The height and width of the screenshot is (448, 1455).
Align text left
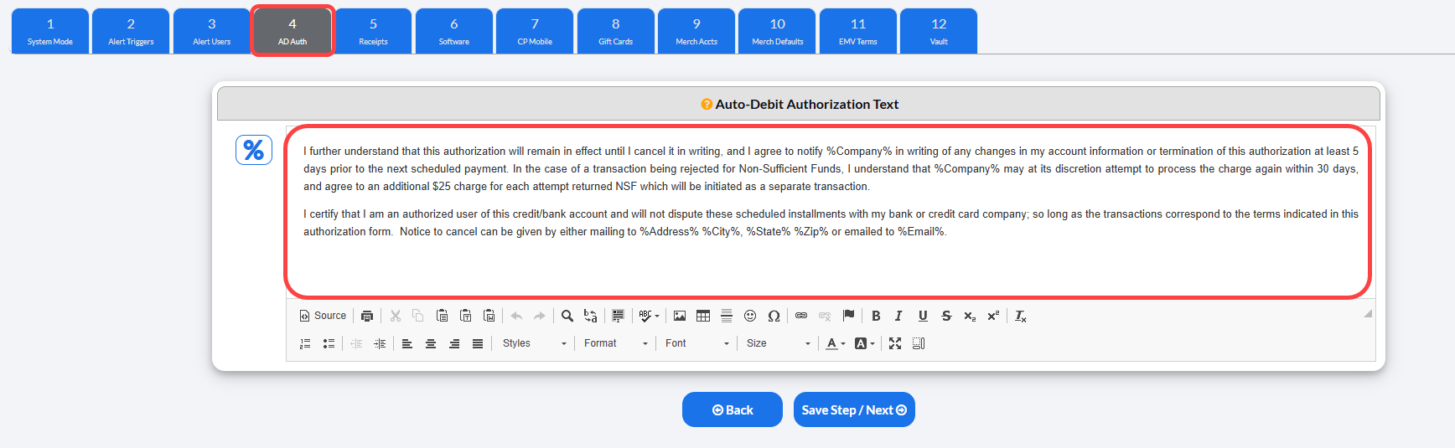coord(407,343)
